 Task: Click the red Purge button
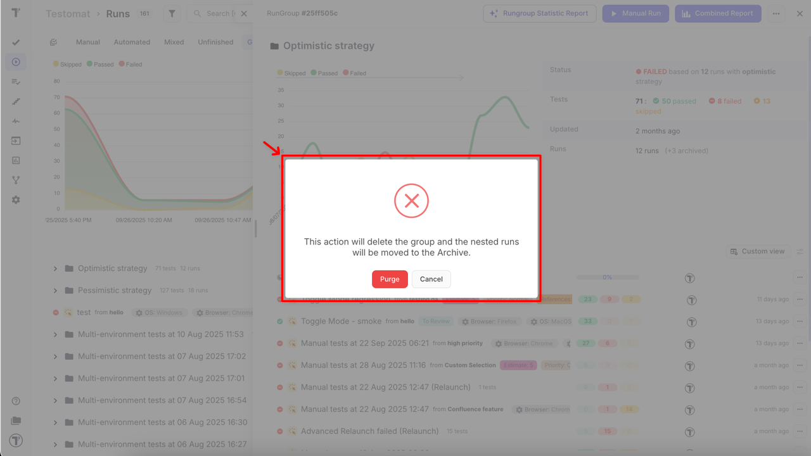pos(389,279)
